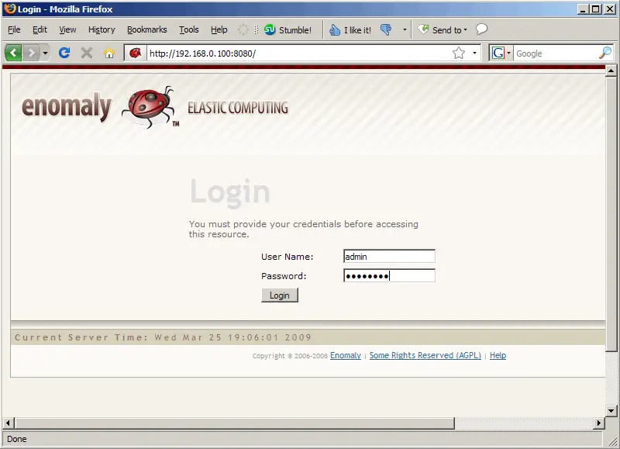Click the search magnifier icon

tap(605, 53)
